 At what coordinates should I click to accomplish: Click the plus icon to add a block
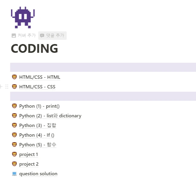[1, 87]
